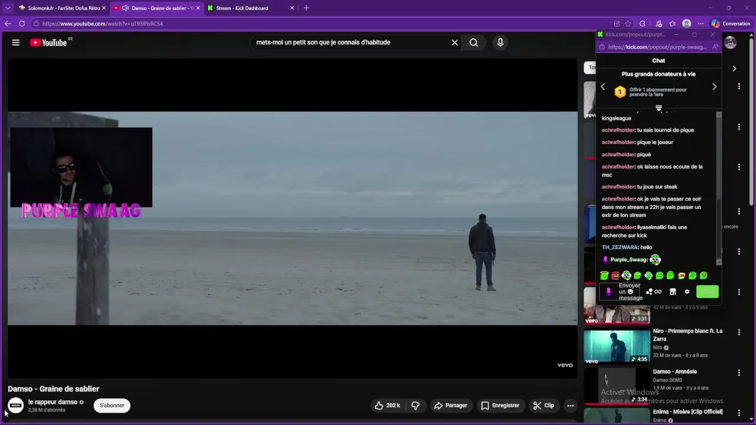Open options for Niro Printemps blanc video
756x425 pixels.
[x=739, y=332]
